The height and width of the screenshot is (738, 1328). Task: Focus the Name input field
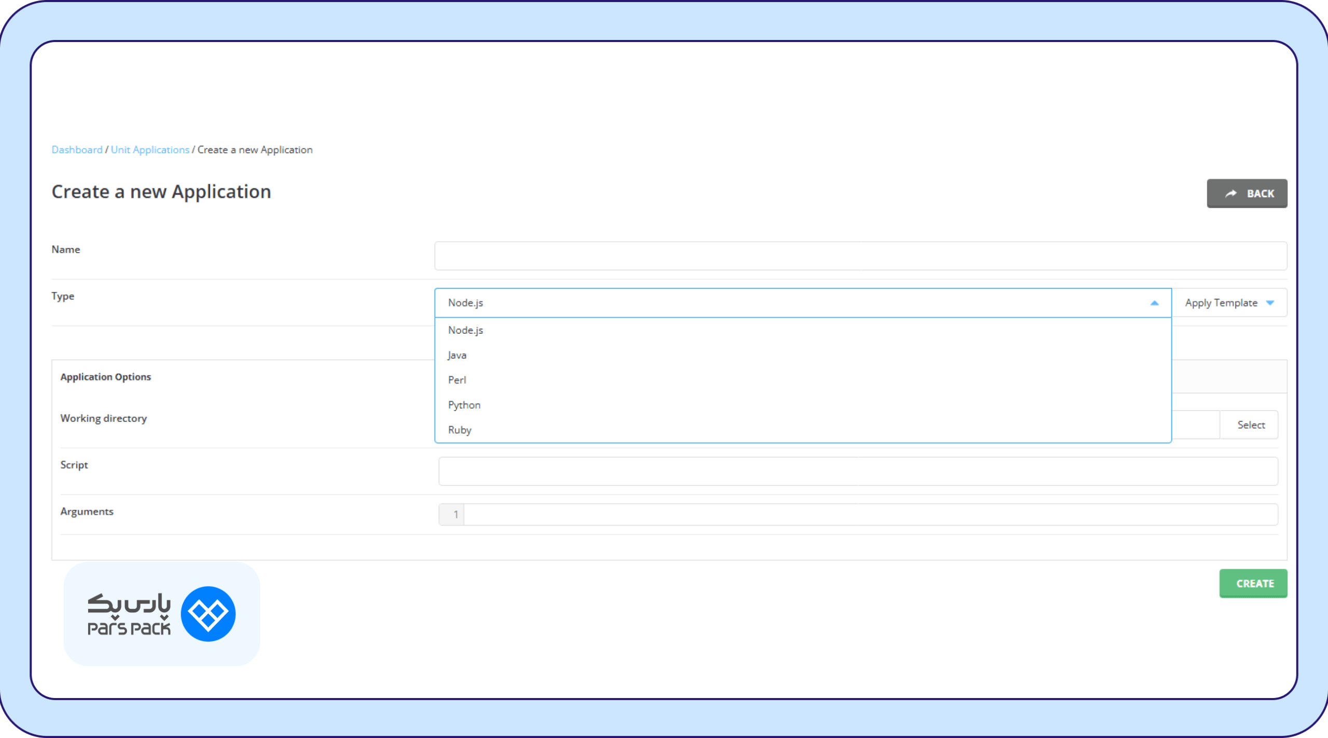[860, 256]
